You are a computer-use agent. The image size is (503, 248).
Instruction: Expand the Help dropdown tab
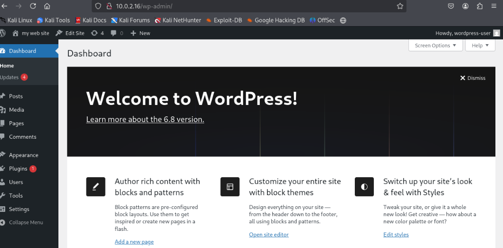pos(480,46)
